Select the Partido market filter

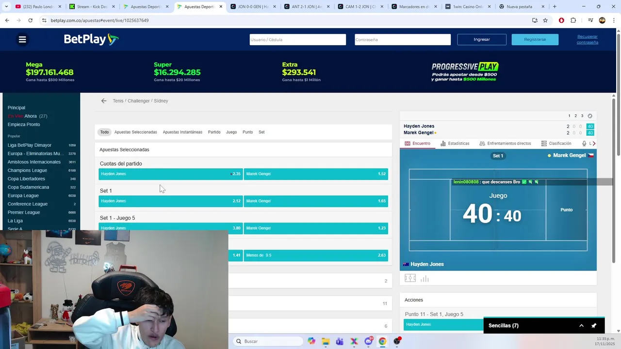pyautogui.click(x=214, y=132)
